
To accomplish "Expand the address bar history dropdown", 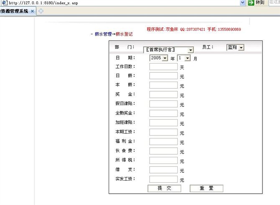I will pos(242,3).
